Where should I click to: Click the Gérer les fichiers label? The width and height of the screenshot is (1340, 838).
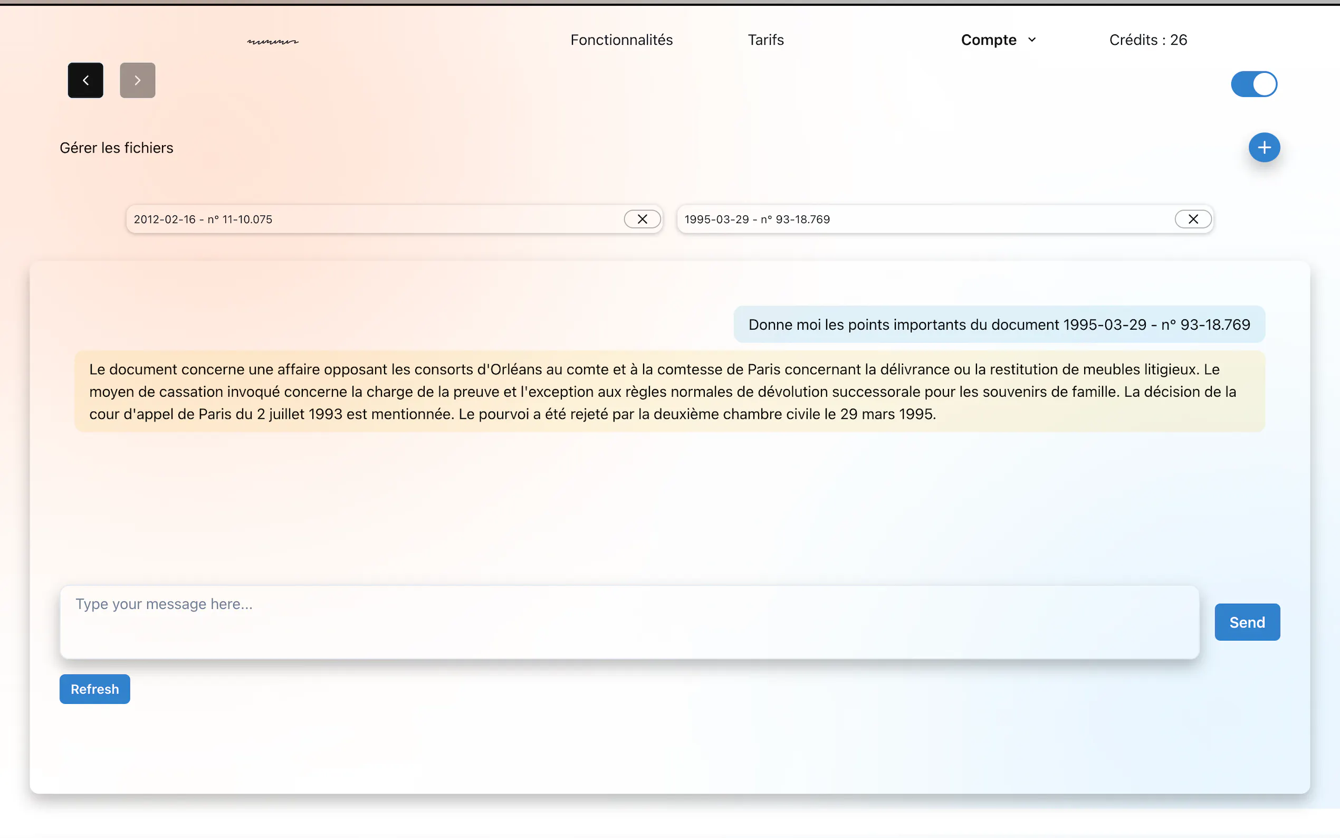coord(117,148)
